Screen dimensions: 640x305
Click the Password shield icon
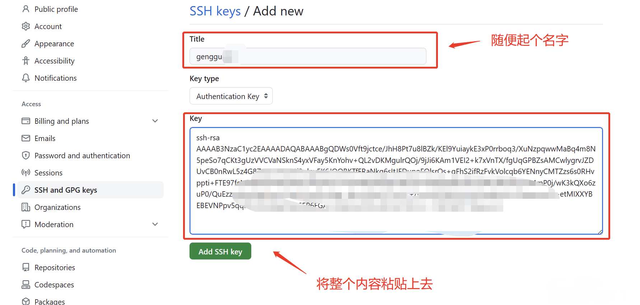coord(26,155)
